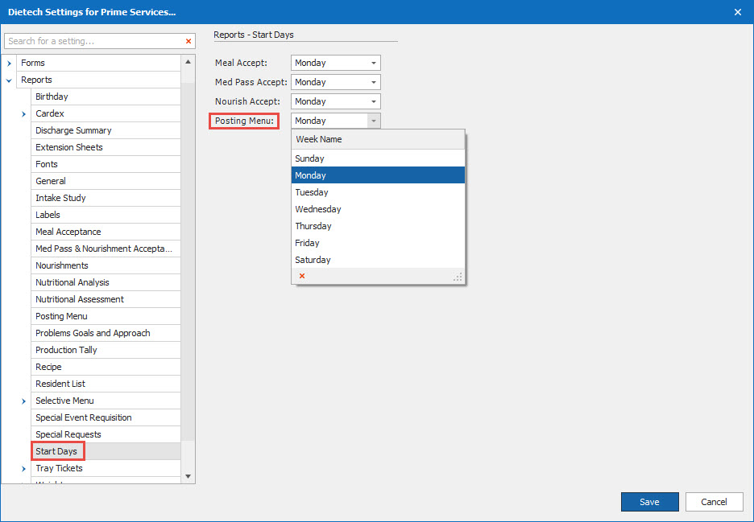The image size is (754, 522).
Task: Collapse the Reports tree node
Action: (9, 80)
